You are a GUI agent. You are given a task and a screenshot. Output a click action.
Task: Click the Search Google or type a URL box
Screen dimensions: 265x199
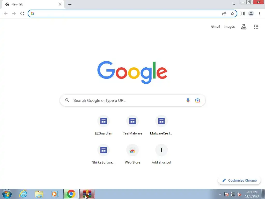[x=132, y=100]
